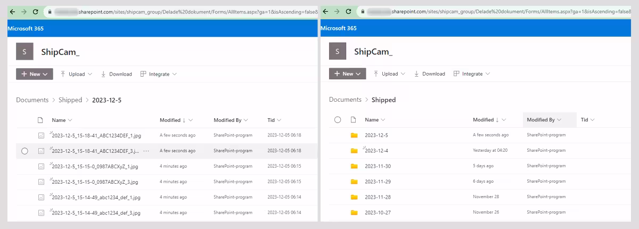Click image icon of ABC1234DEF_1.jpg row
The height and width of the screenshot is (229, 639).
click(41, 135)
